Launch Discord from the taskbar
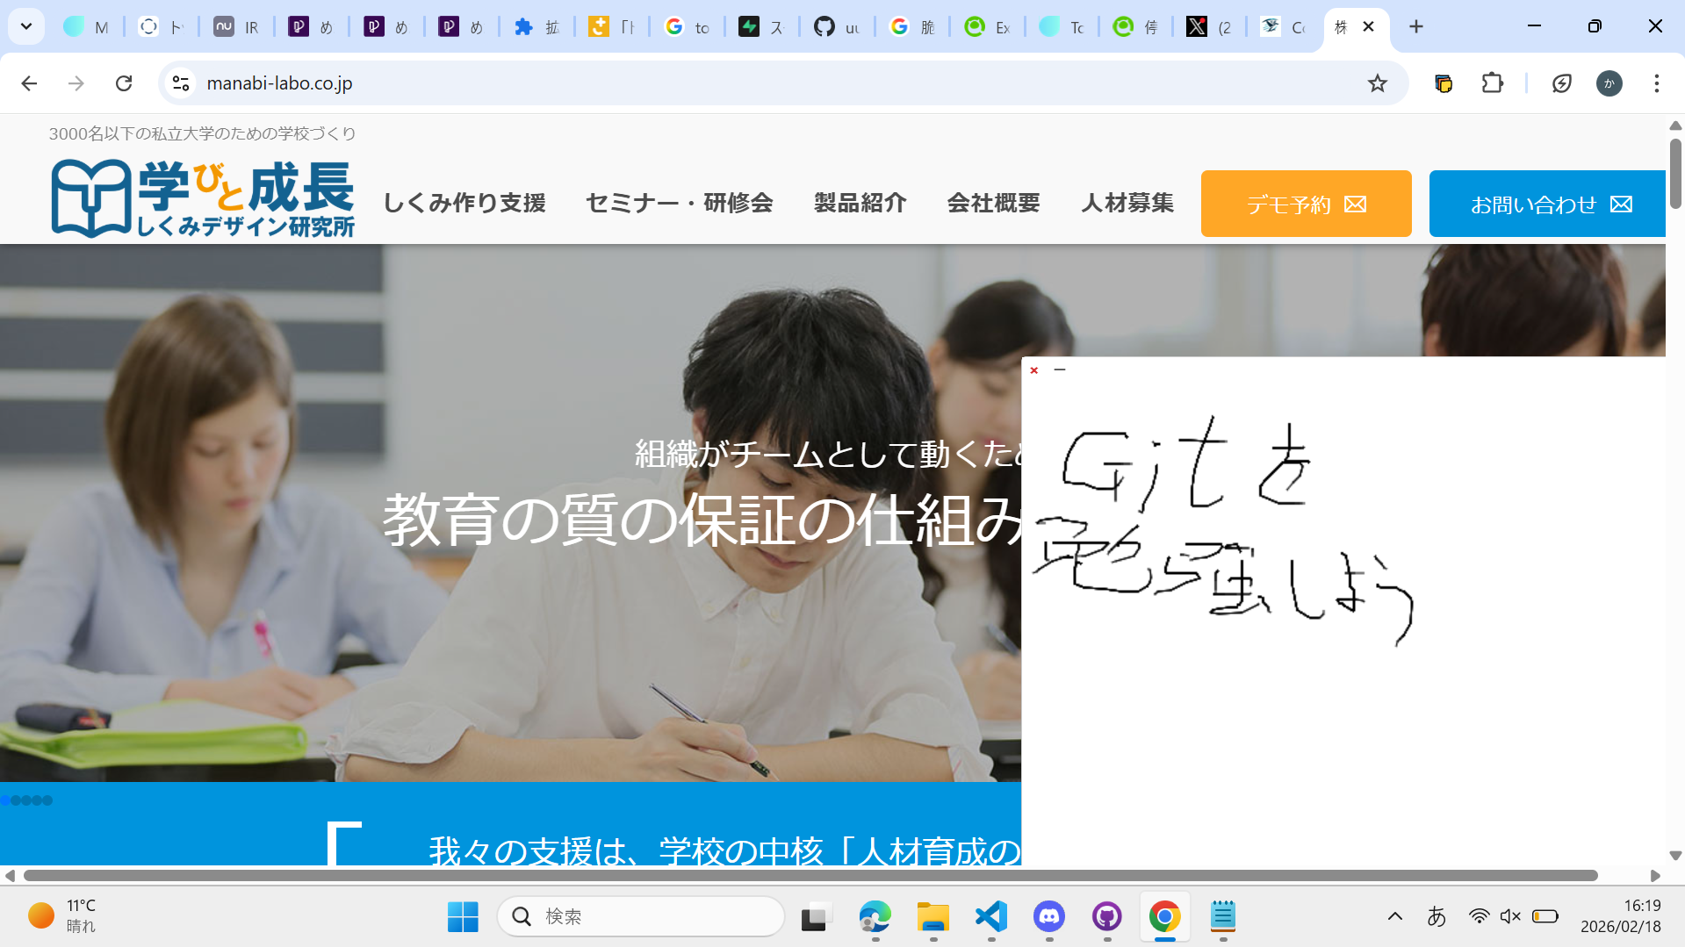 [1048, 917]
